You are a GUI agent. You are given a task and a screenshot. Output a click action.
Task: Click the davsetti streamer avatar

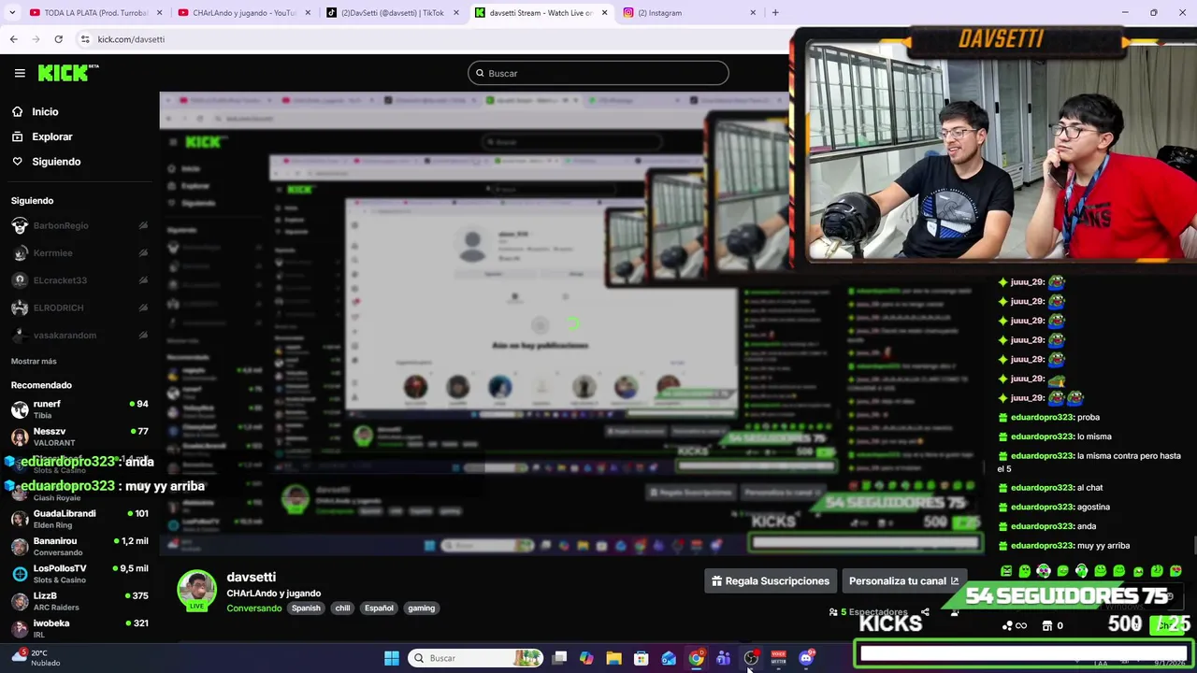196,590
